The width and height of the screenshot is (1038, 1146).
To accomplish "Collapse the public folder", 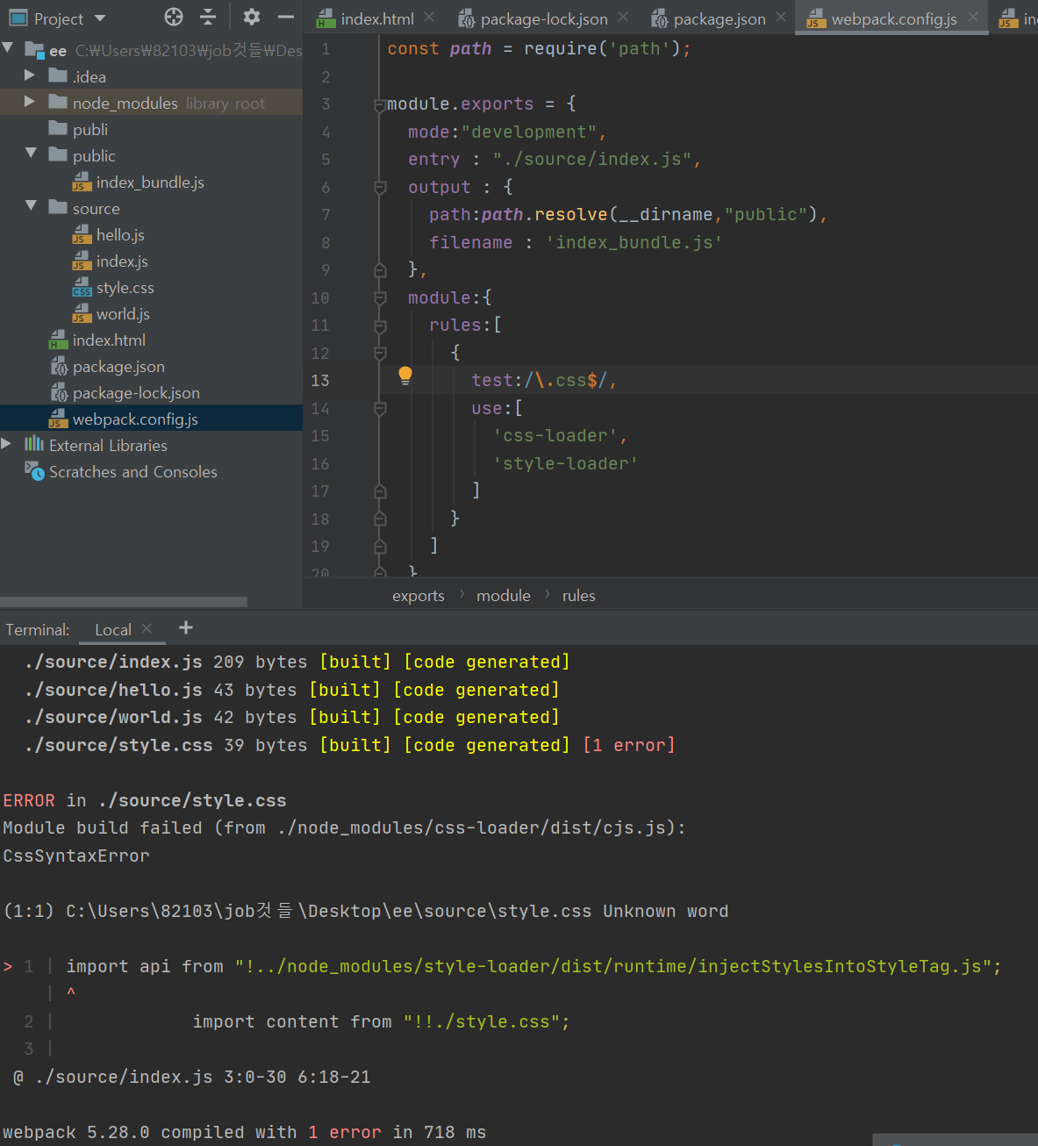I will (x=32, y=154).
